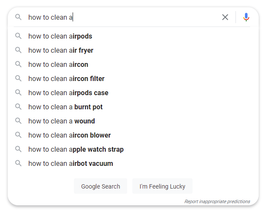This screenshot has width=266, height=213.
Task: Select suggestion 'how to clean air fryer'
Action: pyautogui.click(x=61, y=50)
